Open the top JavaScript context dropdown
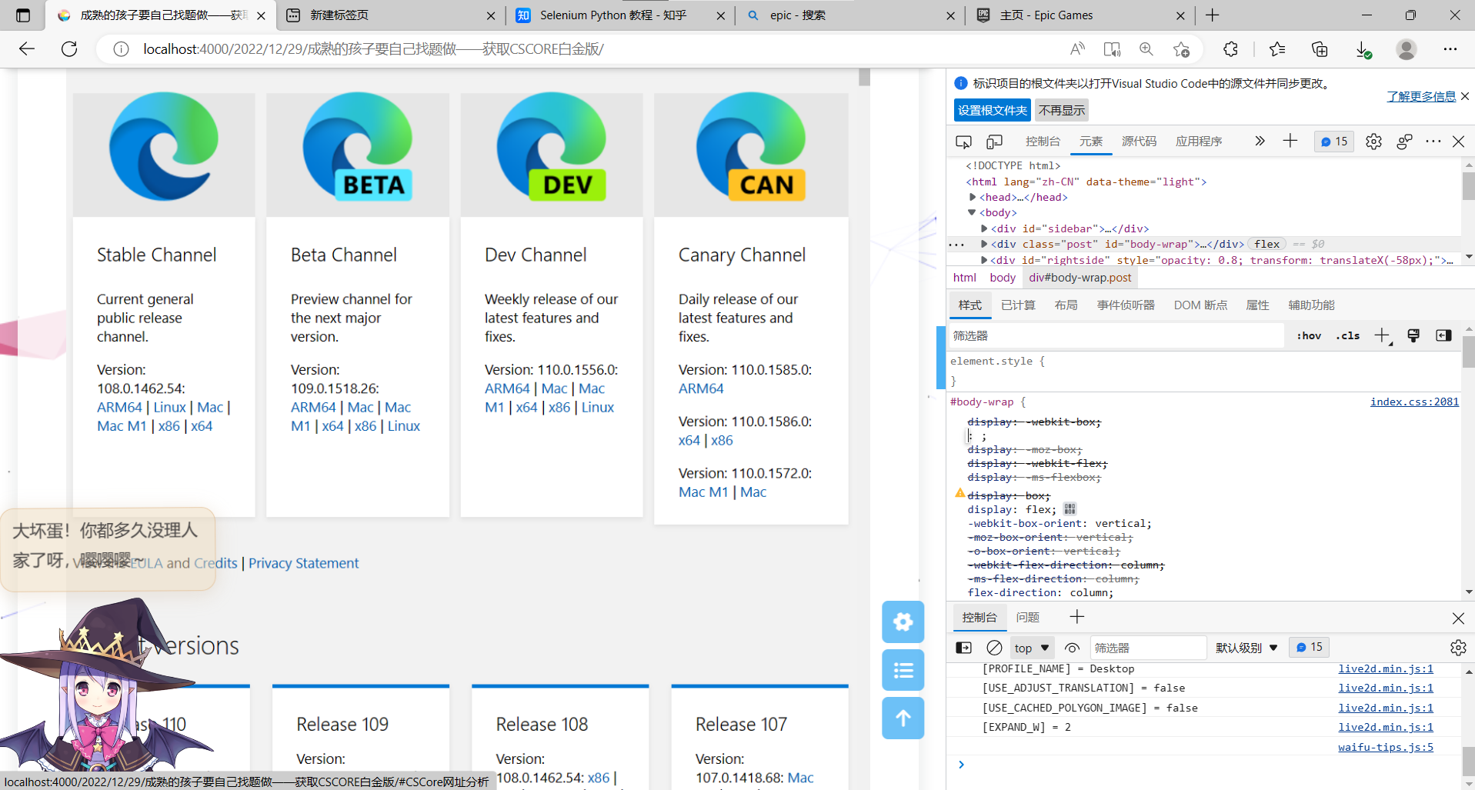This screenshot has width=1475, height=790. pyautogui.click(x=1032, y=648)
